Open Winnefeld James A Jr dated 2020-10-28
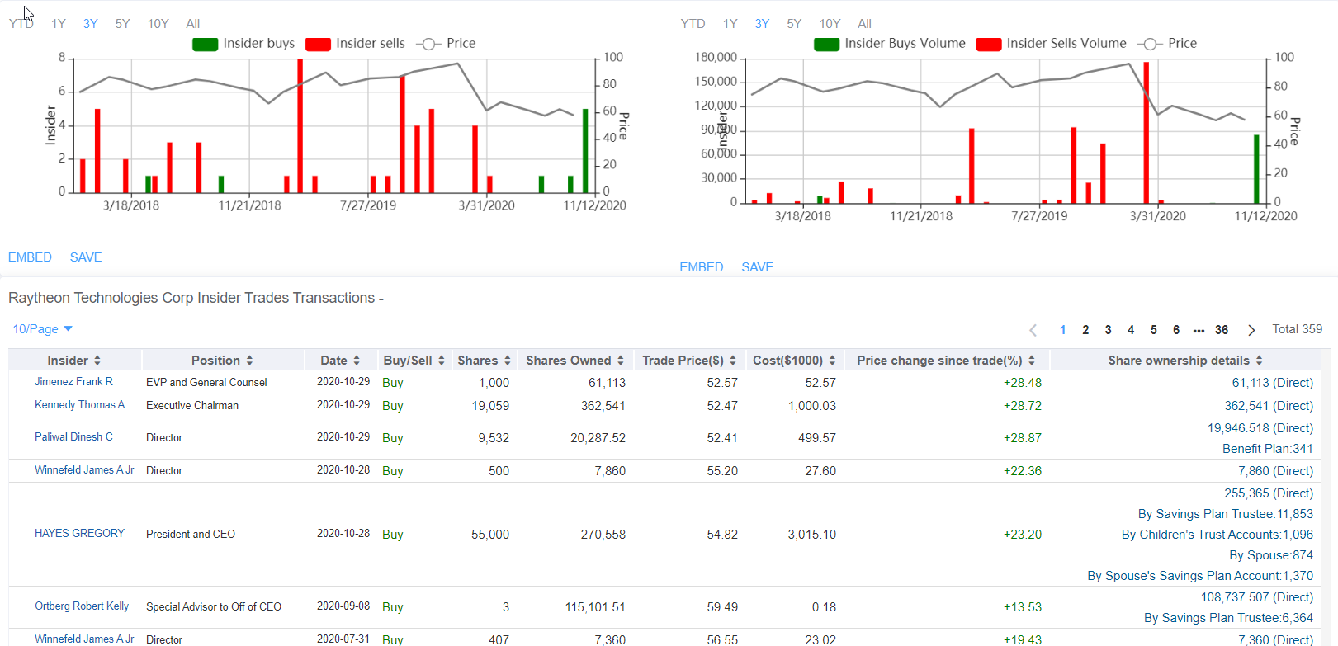 [x=84, y=470]
